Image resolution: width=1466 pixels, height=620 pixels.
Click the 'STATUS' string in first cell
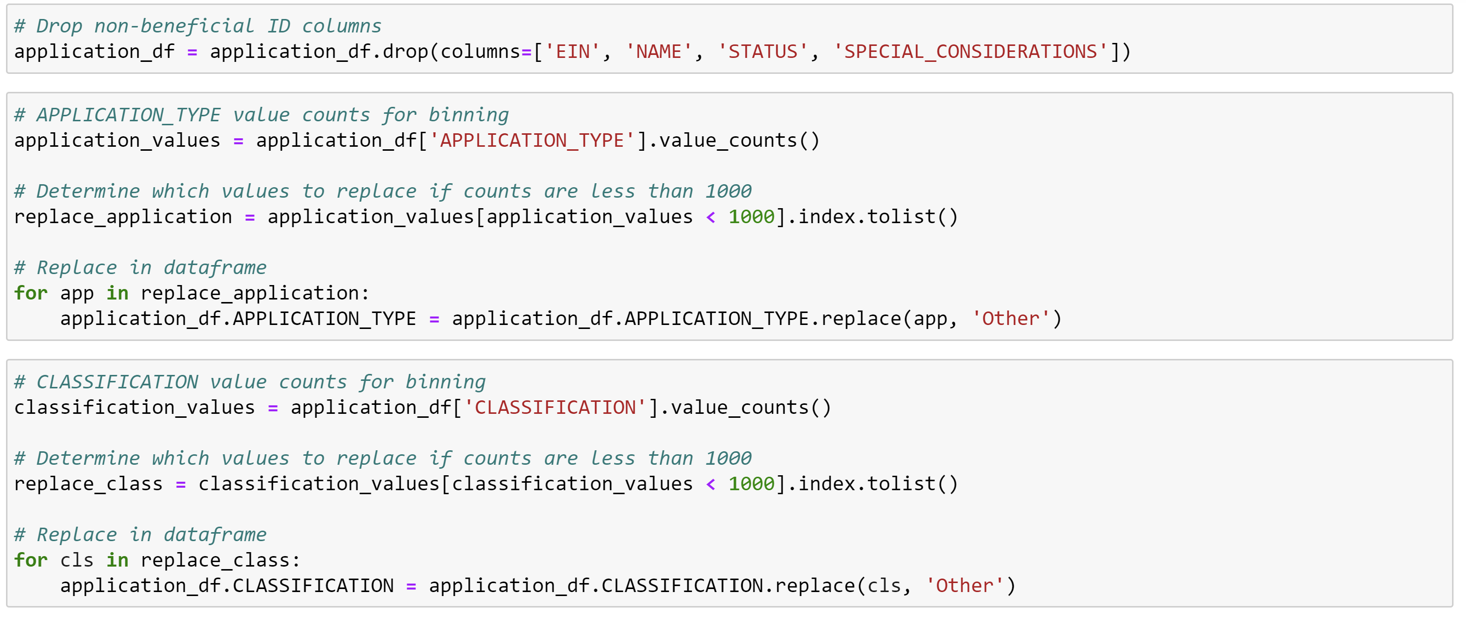[763, 52]
